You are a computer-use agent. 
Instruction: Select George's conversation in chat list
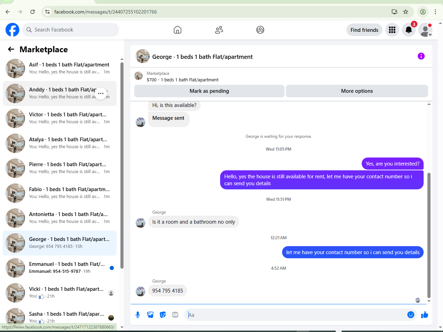[x=60, y=243]
